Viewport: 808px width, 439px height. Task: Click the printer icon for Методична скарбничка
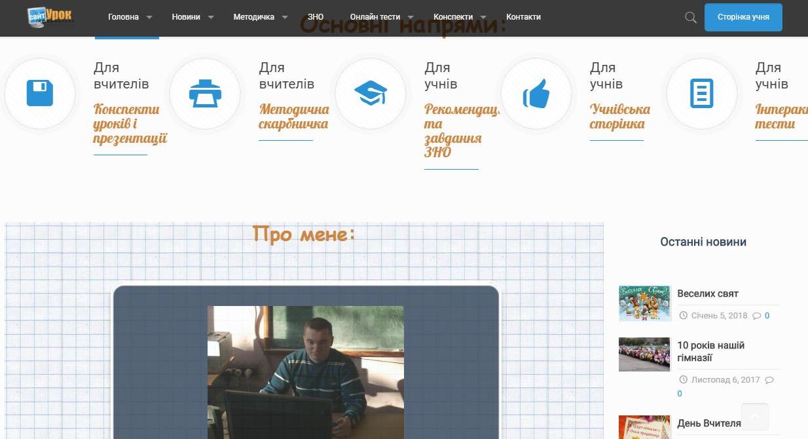point(205,93)
